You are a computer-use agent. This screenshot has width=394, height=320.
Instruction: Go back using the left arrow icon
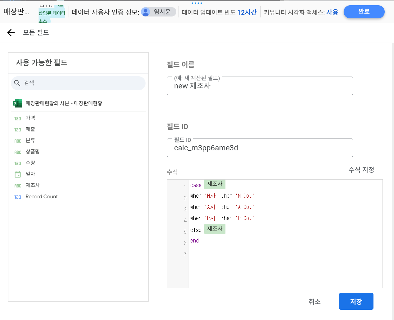[11, 33]
